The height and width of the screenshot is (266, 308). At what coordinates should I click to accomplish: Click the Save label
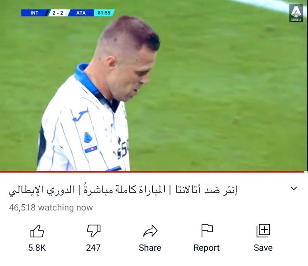(x=263, y=248)
